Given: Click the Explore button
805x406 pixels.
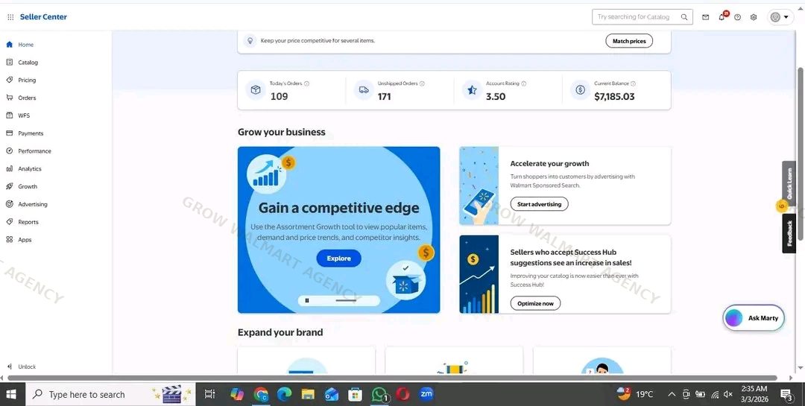Looking at the screenshot, I should (x=339, y=258).
